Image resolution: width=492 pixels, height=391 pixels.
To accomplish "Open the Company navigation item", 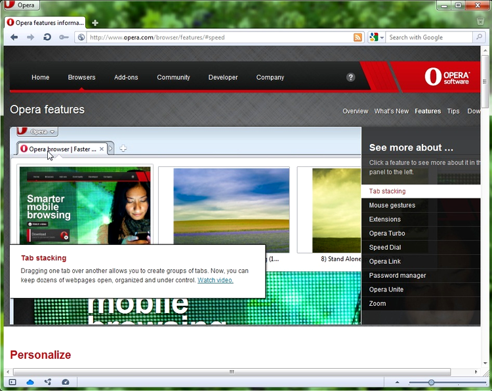I will click(270, 77).
